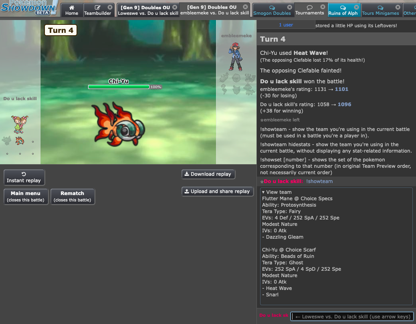Click embleemeke's trainer avatar
This screenshot has width=416, height=324.
(235, 57)
